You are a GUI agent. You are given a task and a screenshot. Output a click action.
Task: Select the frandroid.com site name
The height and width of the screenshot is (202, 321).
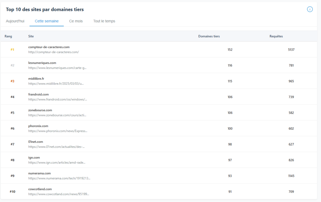coord(39,94)
